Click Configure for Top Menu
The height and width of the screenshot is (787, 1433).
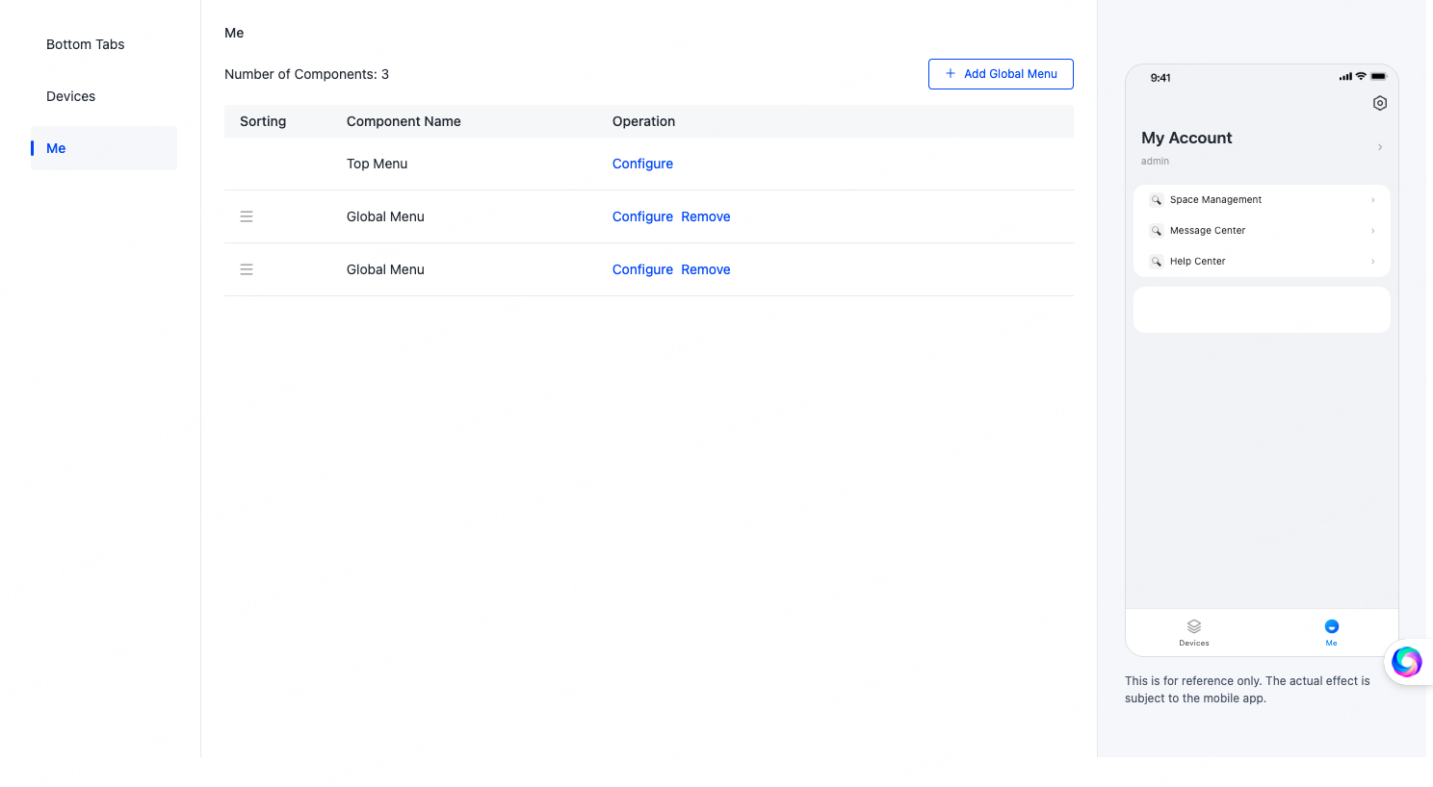(642, 164)
